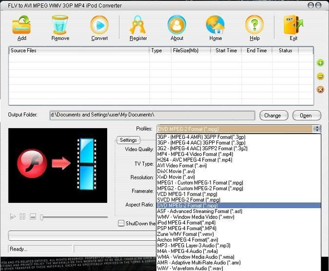
Task: Click the Exit door icon
Action: click(293, 25)
